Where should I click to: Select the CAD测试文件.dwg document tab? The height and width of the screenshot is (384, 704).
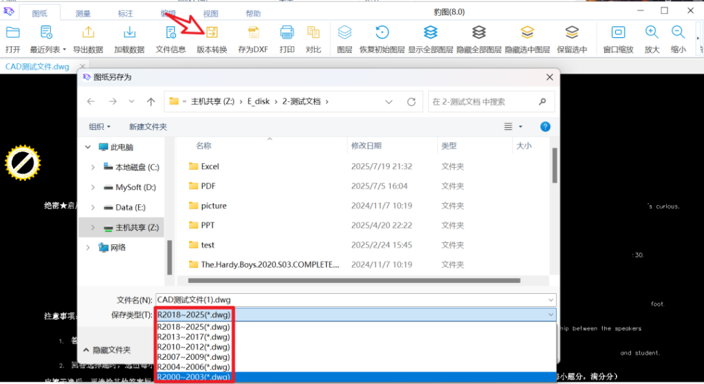pyautogui.click(x=37, y=67)
